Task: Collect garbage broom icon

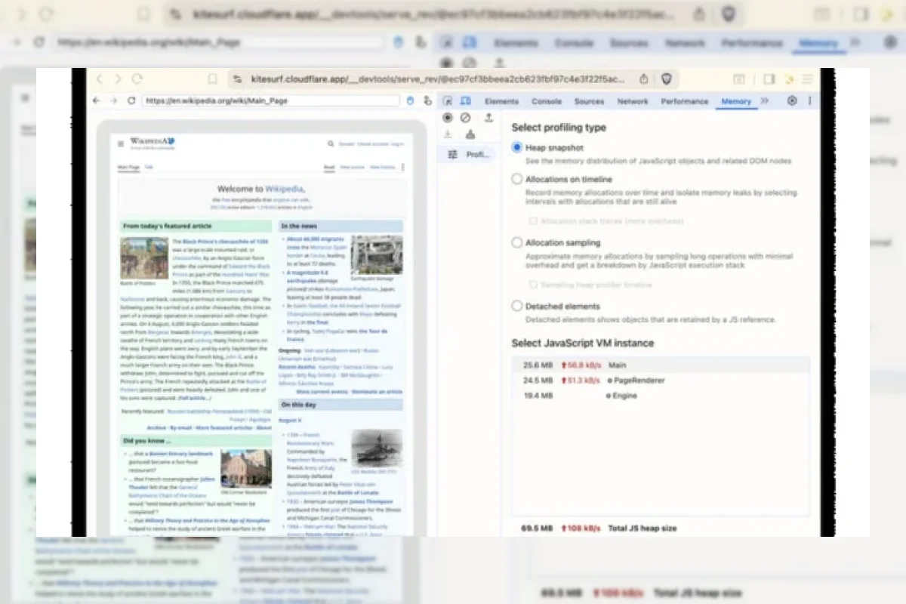Action: (x=470, y=134)
